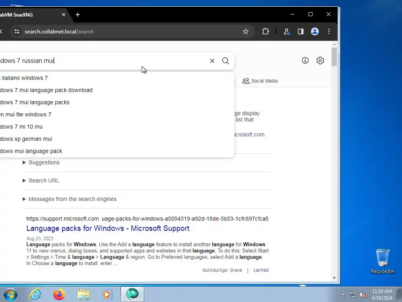Screen dimensions: 402x302
Task: Open a new browser tab
Action: coord(78,15)
